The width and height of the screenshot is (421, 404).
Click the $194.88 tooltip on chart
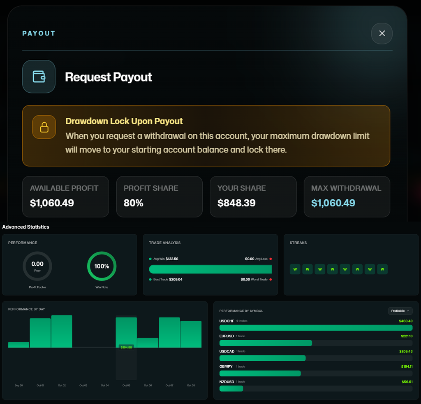(126, 348)
